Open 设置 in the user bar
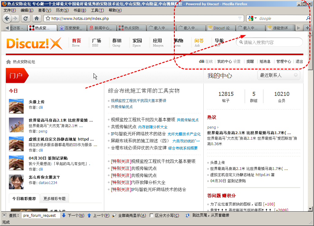This screenshot has height=226, width=314. coord(237,62)
